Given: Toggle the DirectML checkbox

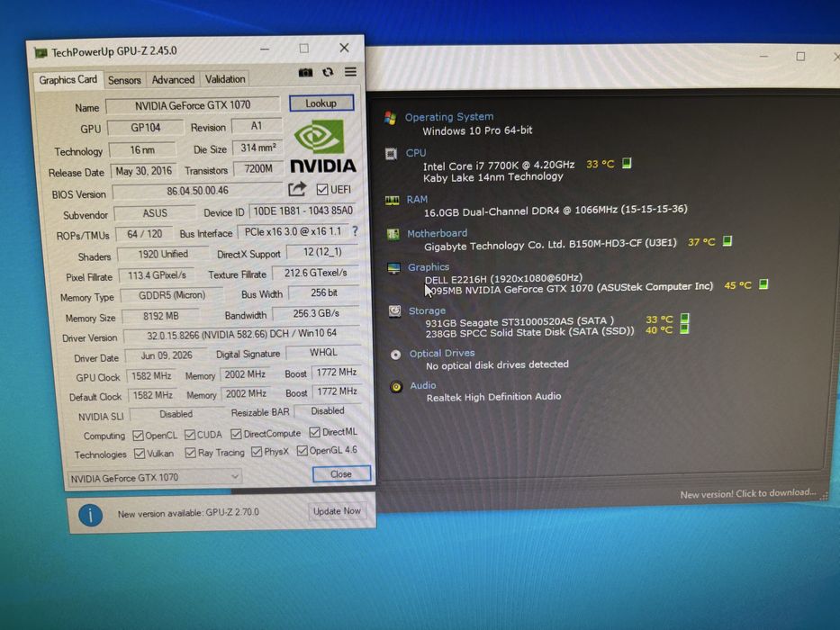Looking at the screenshot, I should tap(314, 432).
